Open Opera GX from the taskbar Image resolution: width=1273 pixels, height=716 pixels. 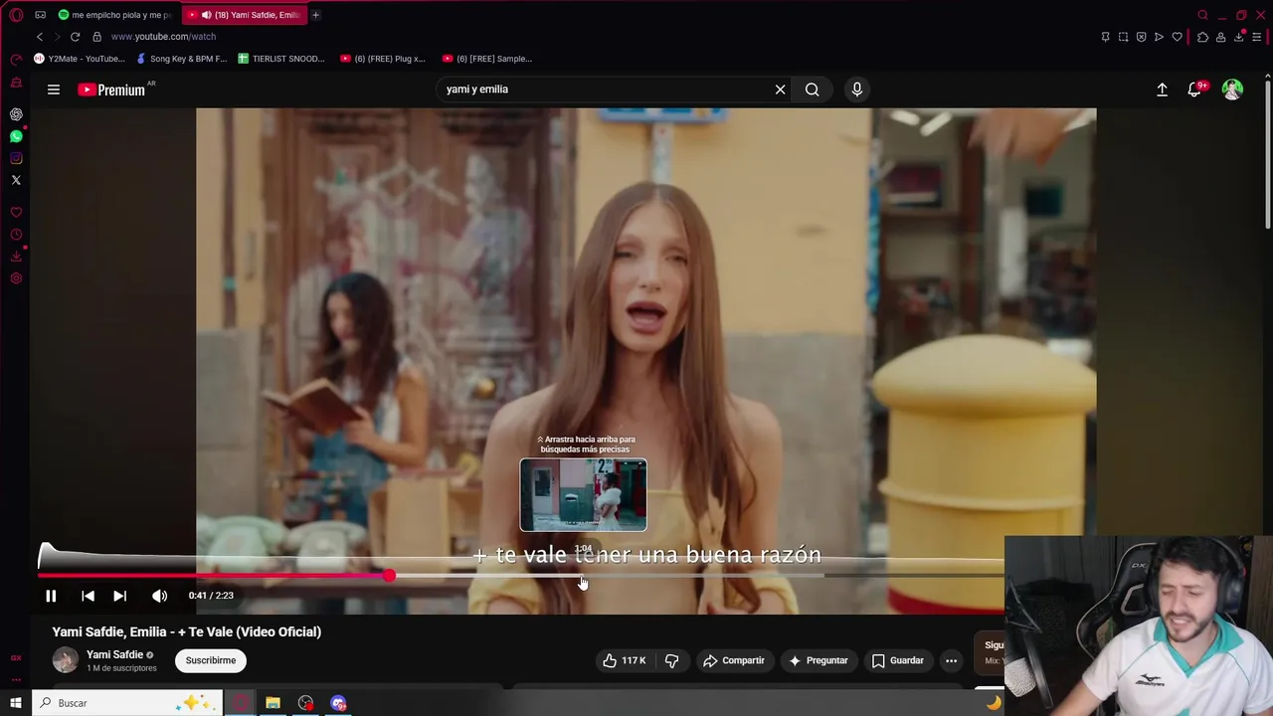click(240, 703)
